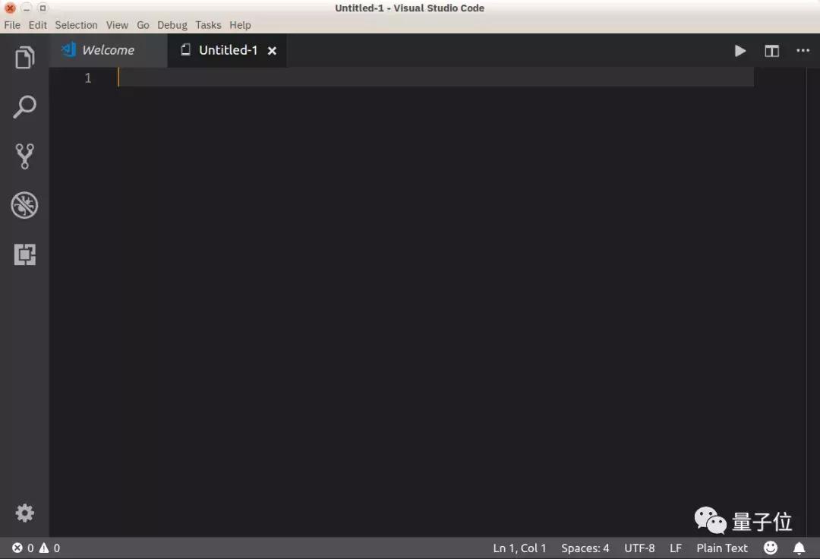Open the Explorer sidebar icon

(x=25, y=57)
